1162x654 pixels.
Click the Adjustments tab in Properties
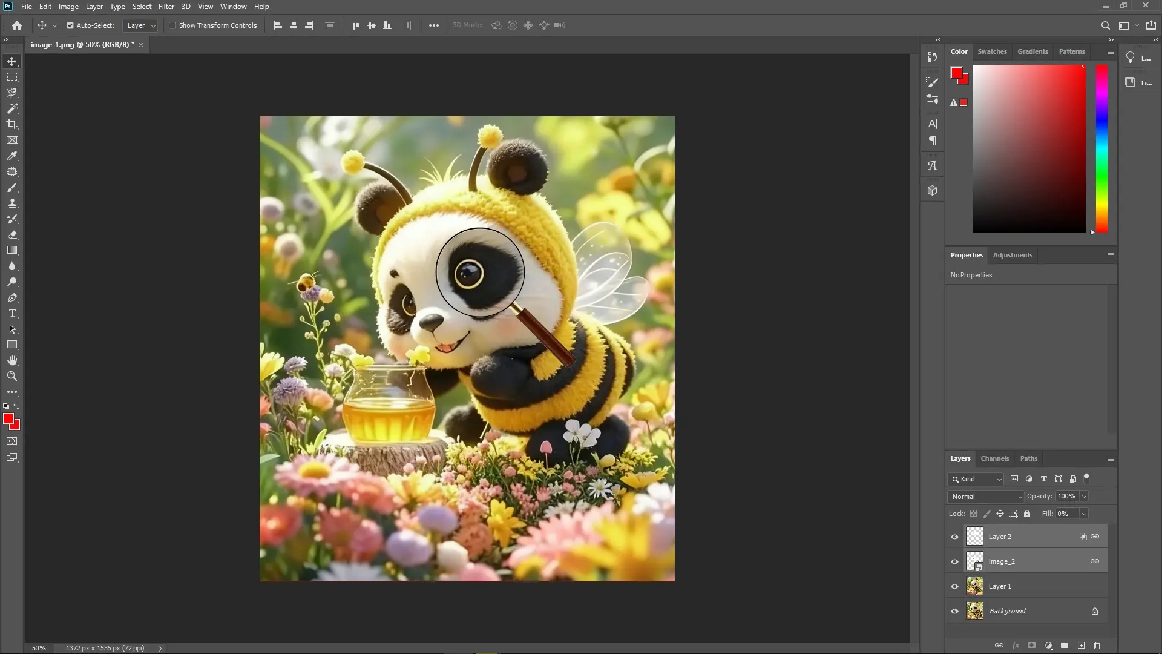1012,255
